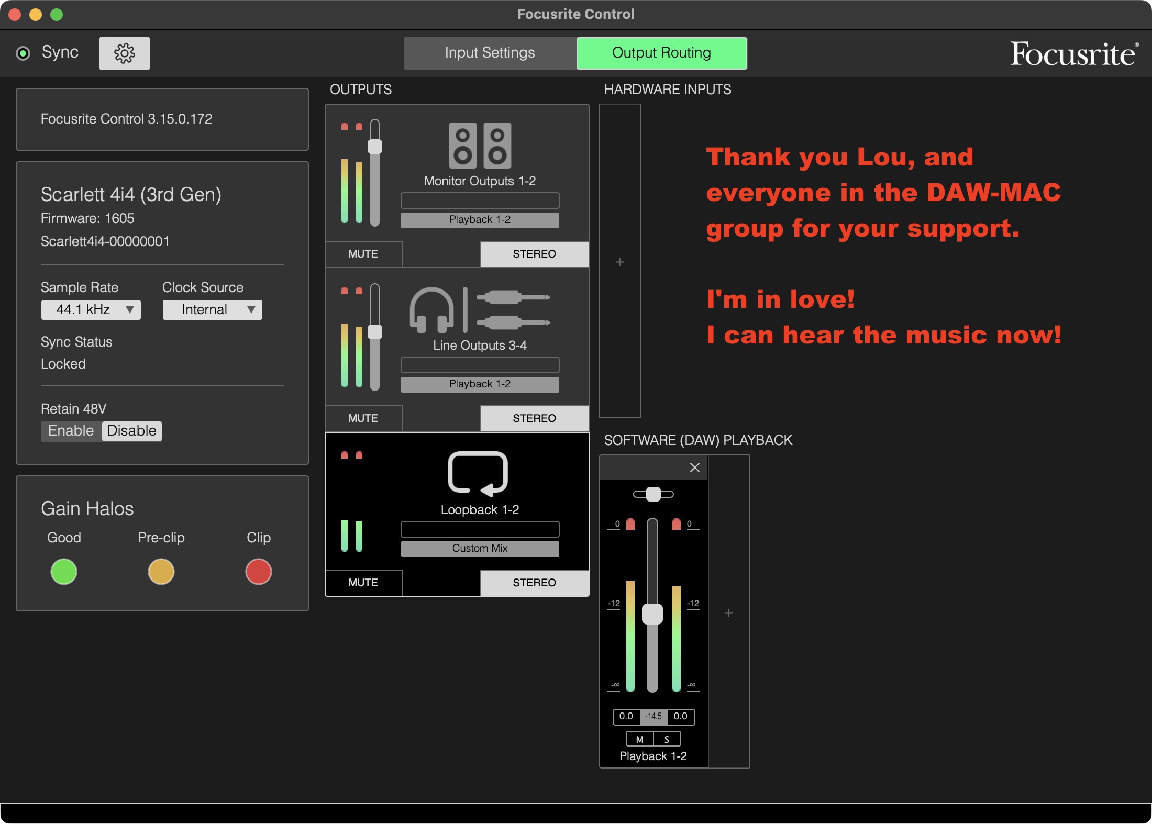Click the Good green gain halo circle
Screen dimensions: 1152x824
64,572
